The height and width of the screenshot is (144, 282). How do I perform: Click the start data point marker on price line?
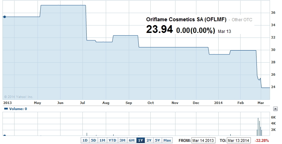5,17
